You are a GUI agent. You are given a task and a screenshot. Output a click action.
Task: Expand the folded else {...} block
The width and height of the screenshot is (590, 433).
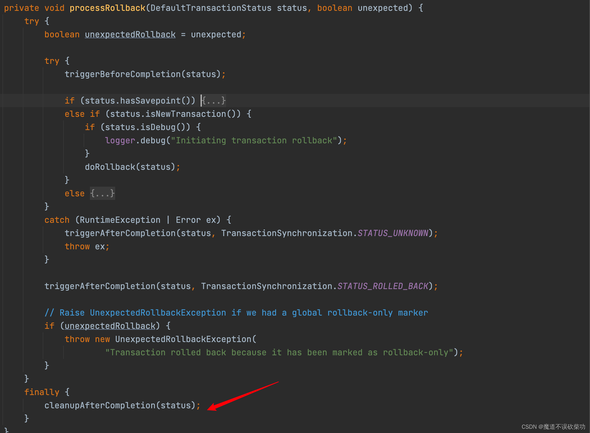pos(103,193)
